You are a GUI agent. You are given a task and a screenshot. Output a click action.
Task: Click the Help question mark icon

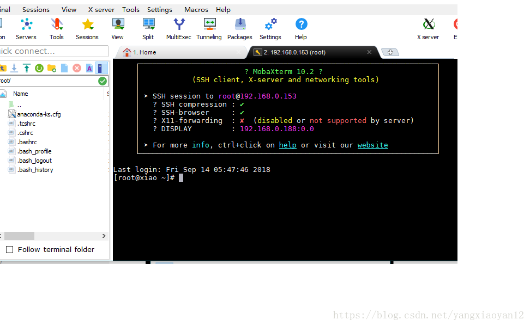click(301, 24)
